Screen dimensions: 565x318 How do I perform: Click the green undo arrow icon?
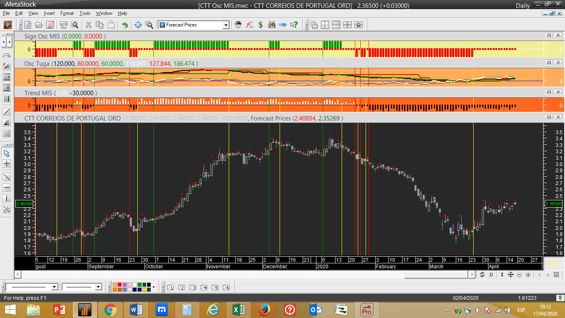pyautogui.click(x=124, y=25)
